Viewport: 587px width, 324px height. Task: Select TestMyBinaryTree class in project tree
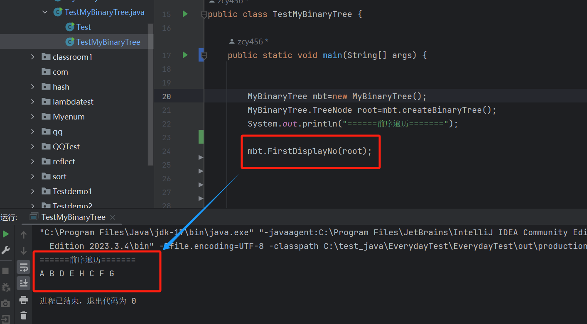[x=108, y=42]
